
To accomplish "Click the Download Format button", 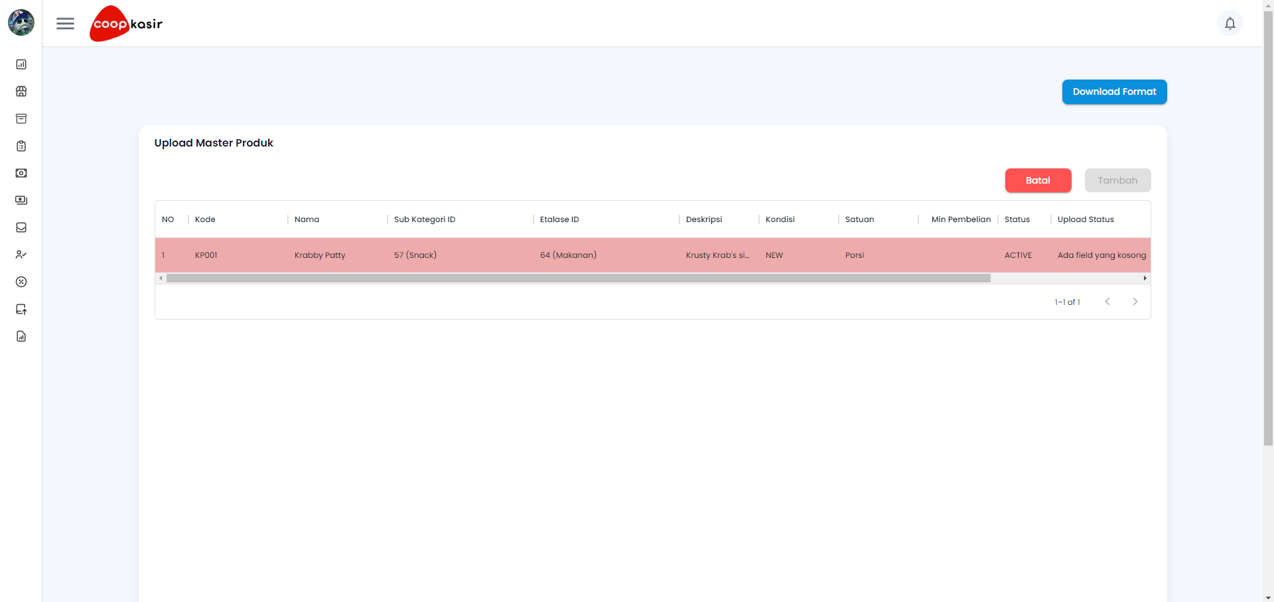I will coord(1114,91).
